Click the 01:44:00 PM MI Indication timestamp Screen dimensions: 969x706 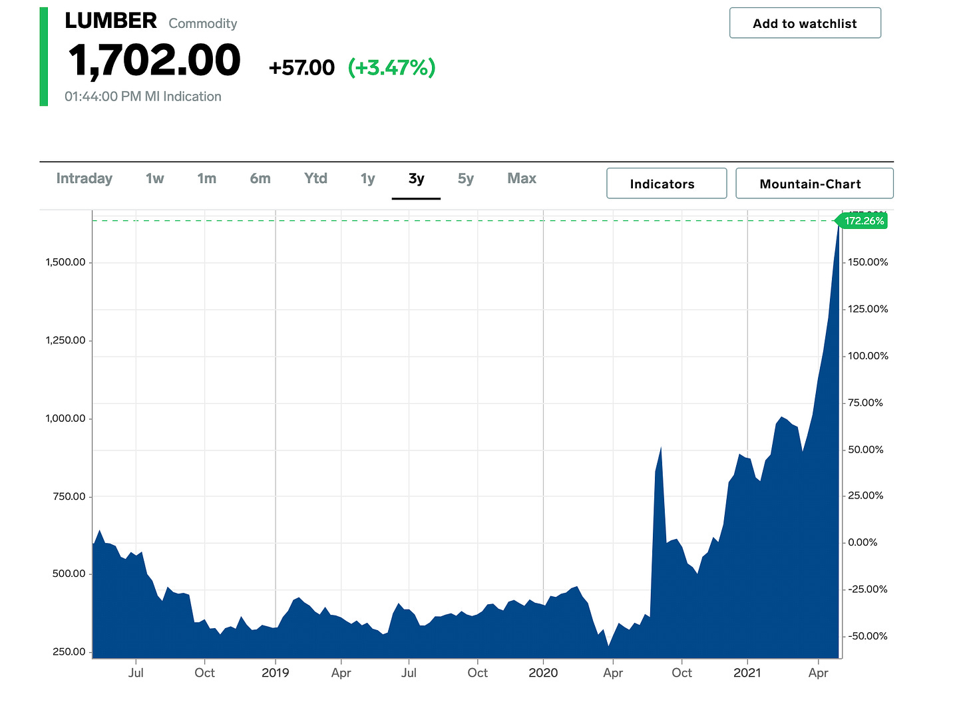[143, 96]
